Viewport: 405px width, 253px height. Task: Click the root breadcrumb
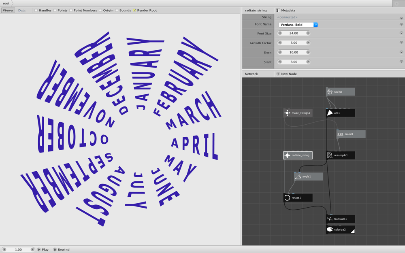[6, 3]
